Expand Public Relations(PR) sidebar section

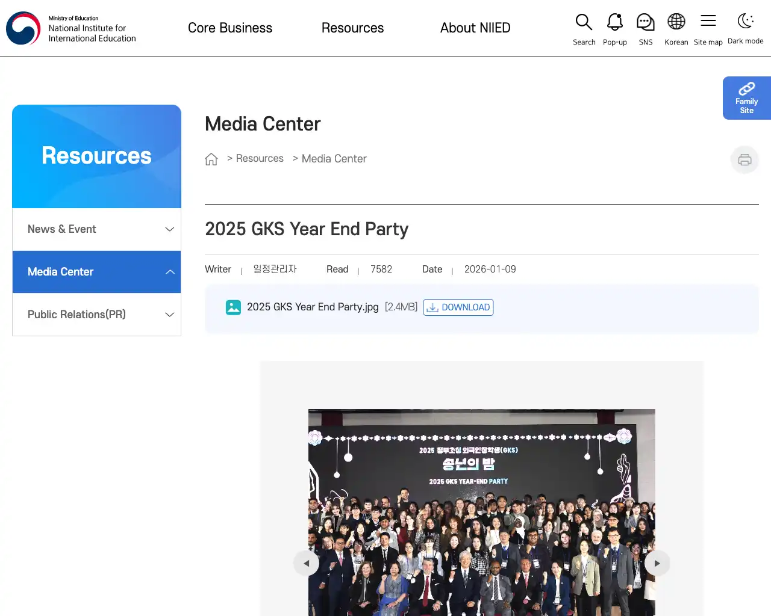pyautogui.click(x=96, y=315)
